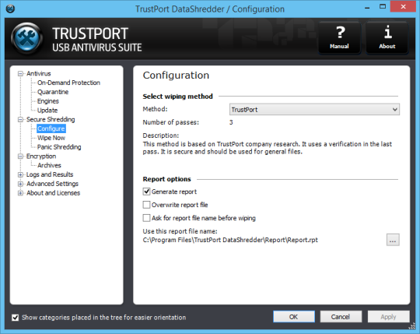
Task: Click the About and Licenses label
Action: (53, 193)
